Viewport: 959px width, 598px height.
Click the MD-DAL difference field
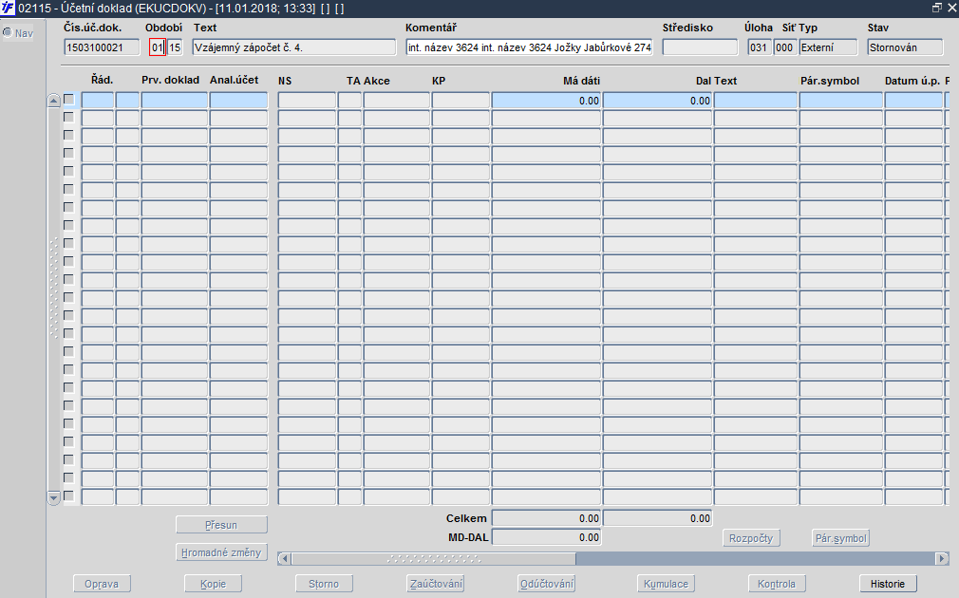pos(546,537)
